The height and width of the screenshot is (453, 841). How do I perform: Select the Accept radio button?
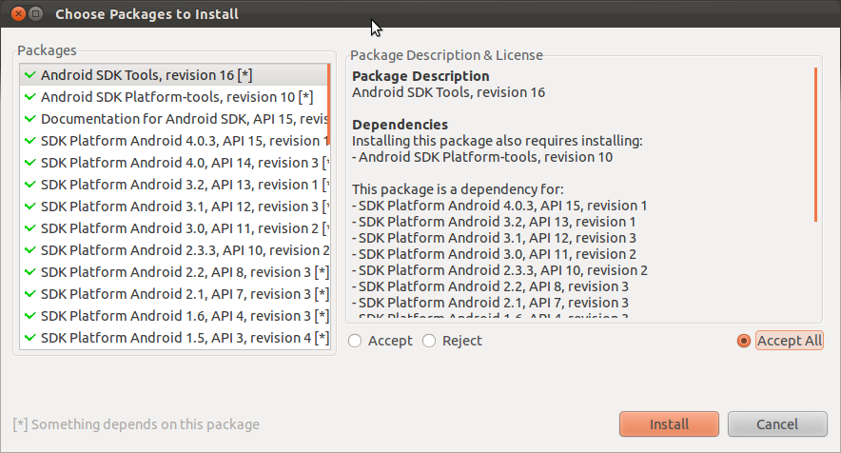355,341
